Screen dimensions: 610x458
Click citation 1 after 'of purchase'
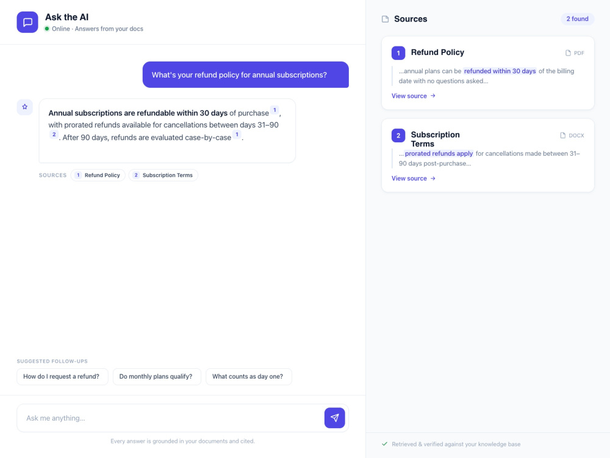tap(274, 110)
